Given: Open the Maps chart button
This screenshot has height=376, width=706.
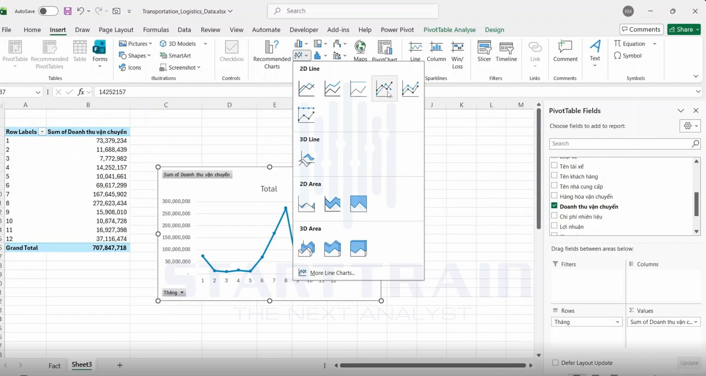Looking at the screenshot, I should [x=360, y=51].
